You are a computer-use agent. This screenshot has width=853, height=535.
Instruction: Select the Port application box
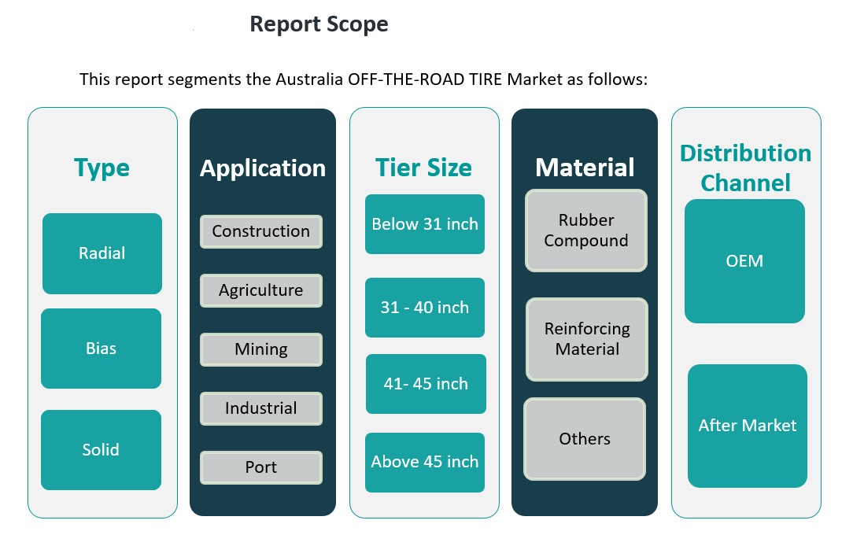pyautogui.click(x=261, y=467)
